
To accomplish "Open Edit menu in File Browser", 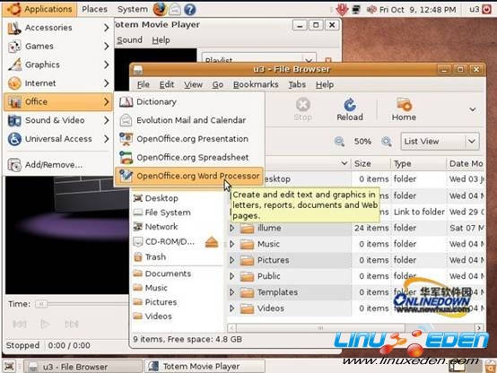I will pyautogui.click(x=167, y=84).
